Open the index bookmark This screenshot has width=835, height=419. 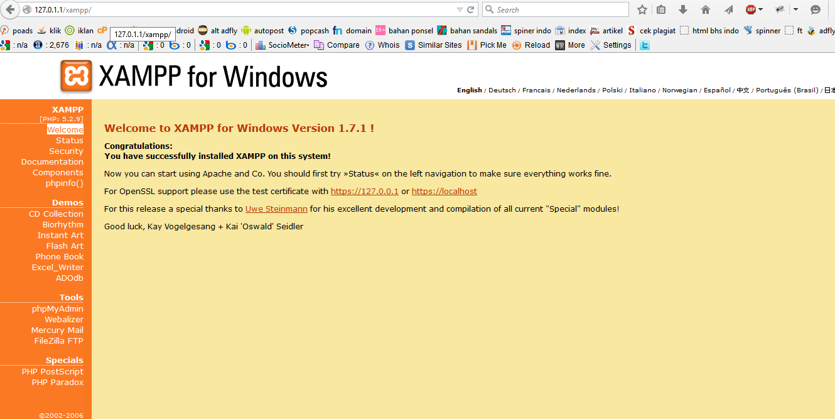[x=571, y=30]
